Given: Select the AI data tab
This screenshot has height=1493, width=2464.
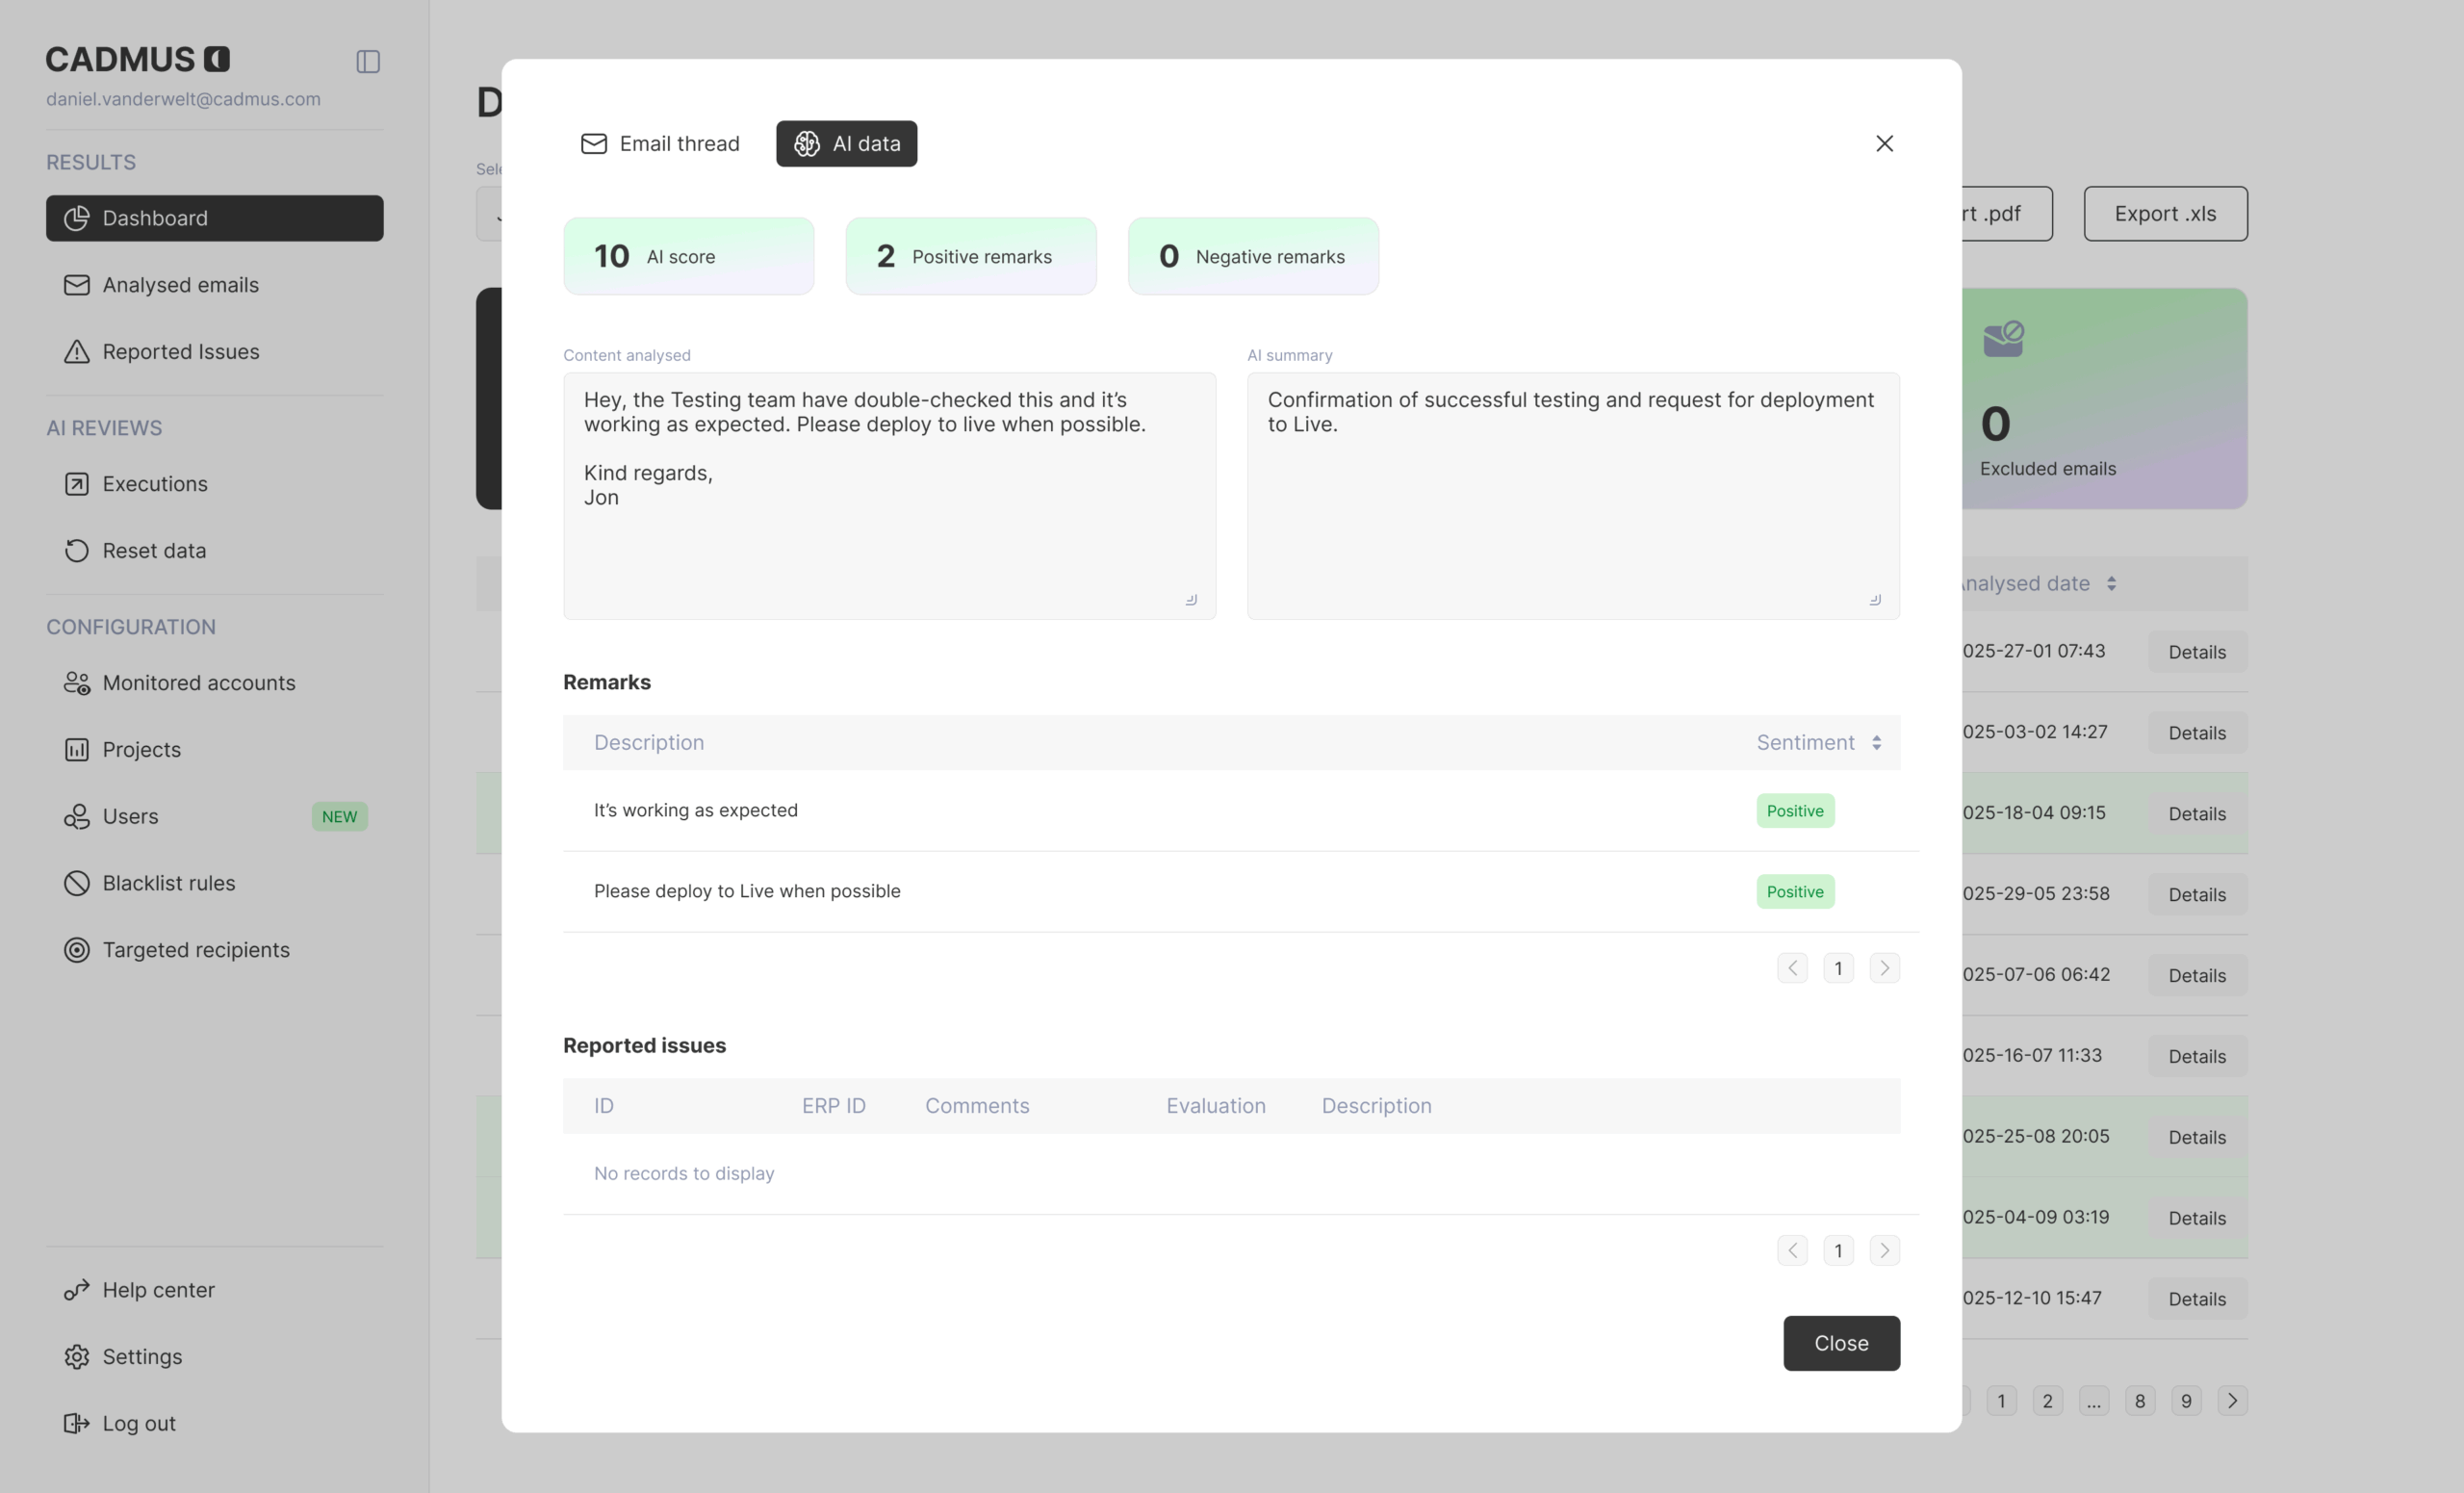Looking at the screenshot, I should pyautogui.click(x=846, y=144).
